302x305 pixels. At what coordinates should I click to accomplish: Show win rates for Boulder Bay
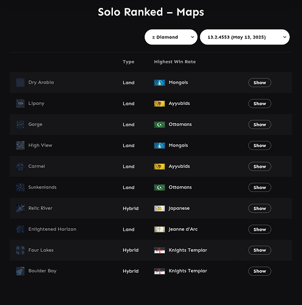pyautogui.click(x=260, y=271)
